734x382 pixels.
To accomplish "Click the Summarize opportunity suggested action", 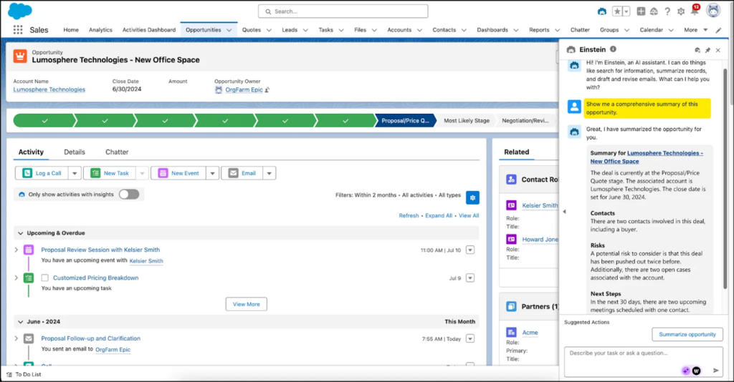I will click(687, 334).
